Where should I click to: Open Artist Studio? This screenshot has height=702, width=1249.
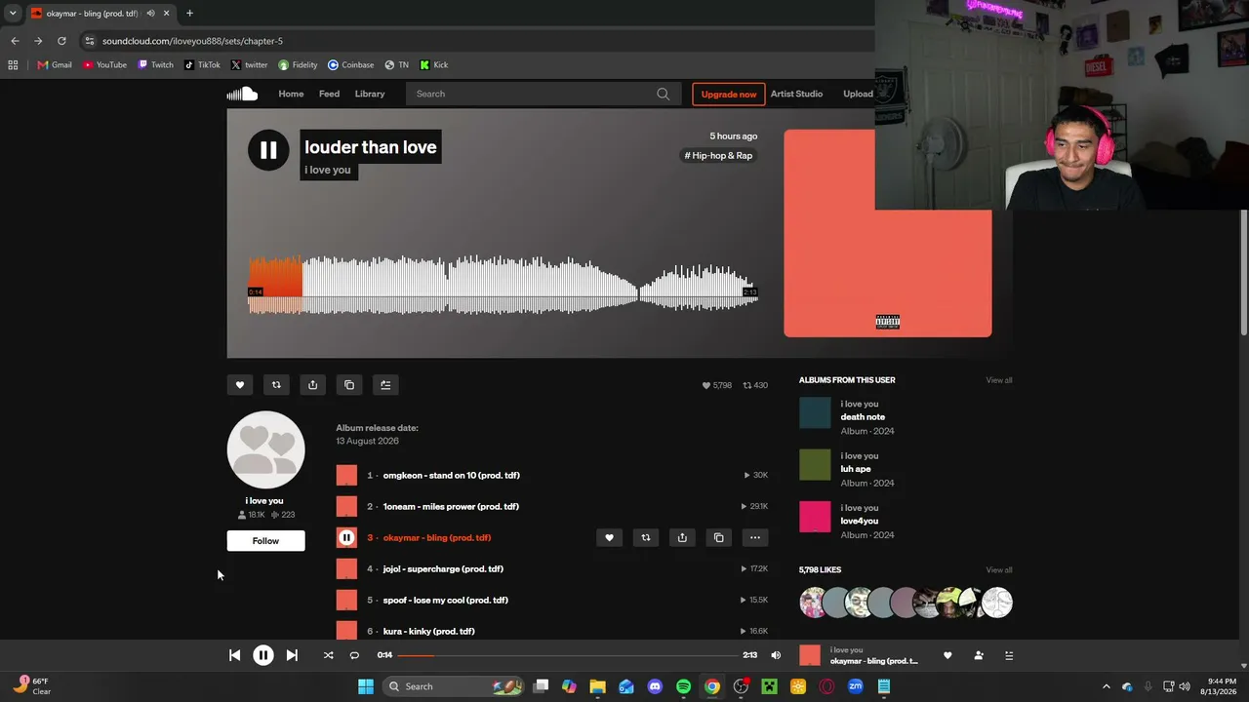tap(796, 94)
